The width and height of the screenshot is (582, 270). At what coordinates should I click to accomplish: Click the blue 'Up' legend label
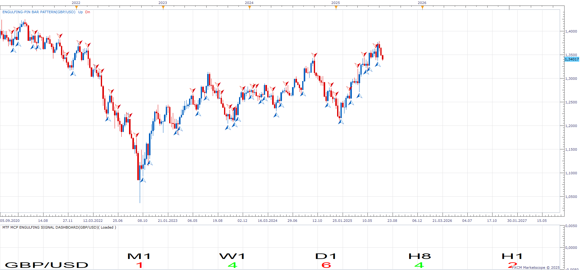click(80, 12)
